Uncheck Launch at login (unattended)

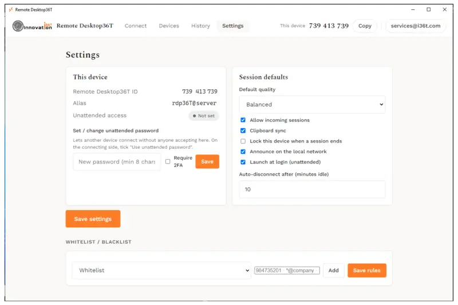243,162
